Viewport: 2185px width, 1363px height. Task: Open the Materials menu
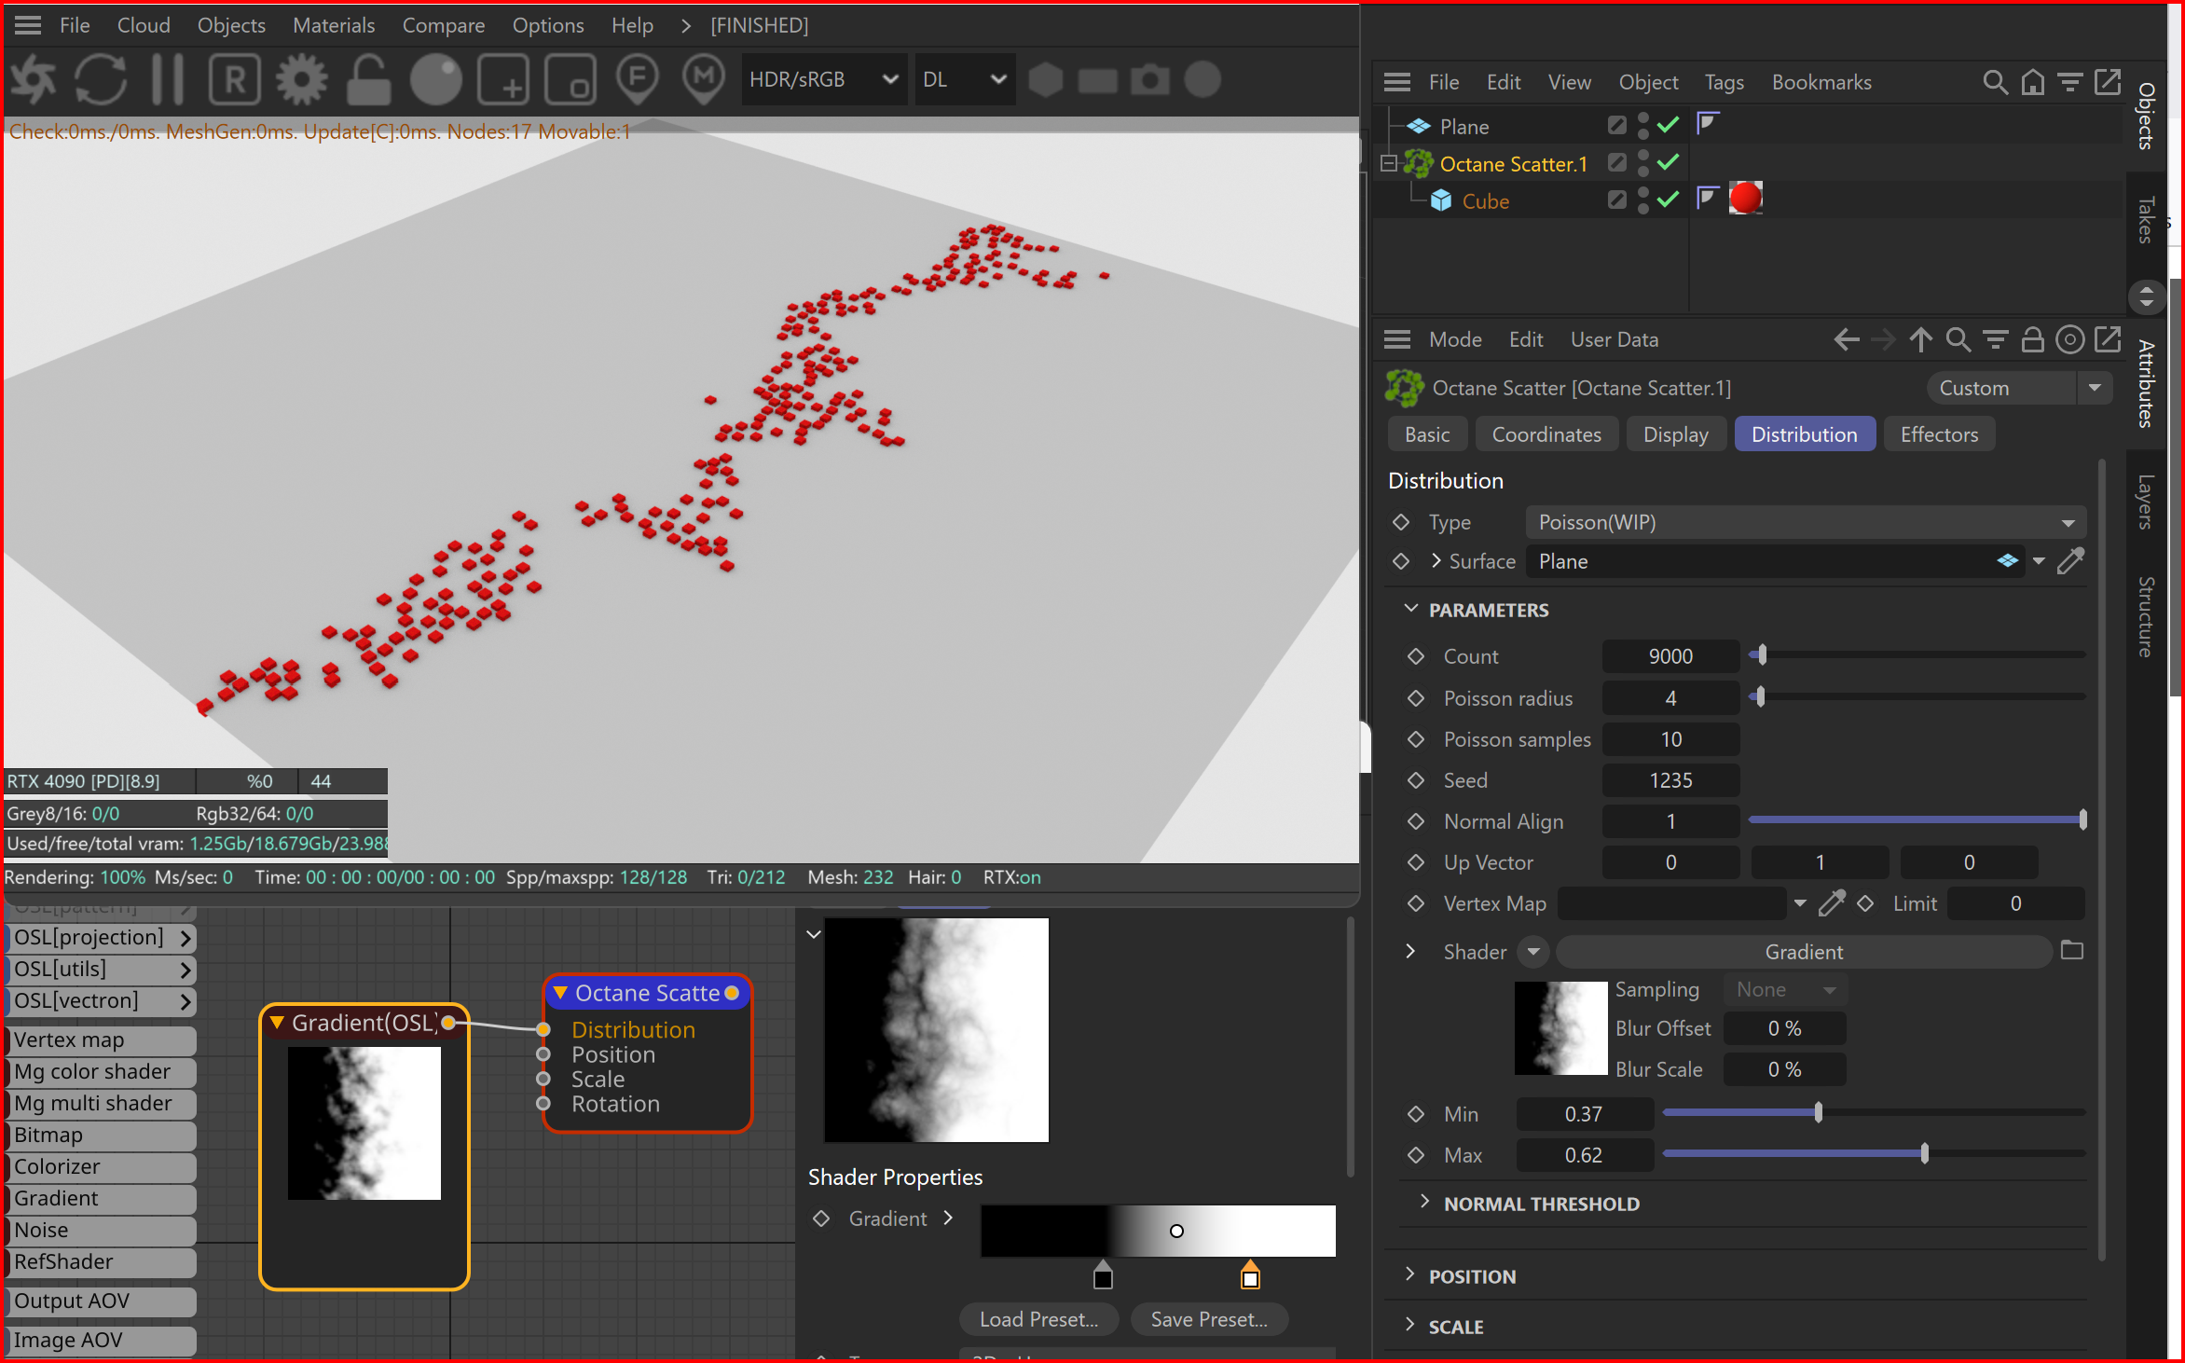[x=333, y=25]
